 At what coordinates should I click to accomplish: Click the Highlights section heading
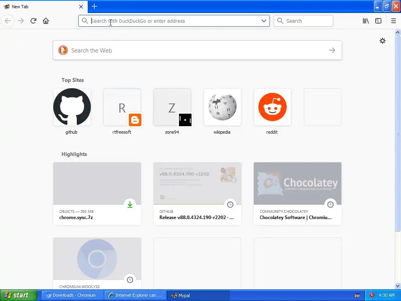(x=74, y=154)
